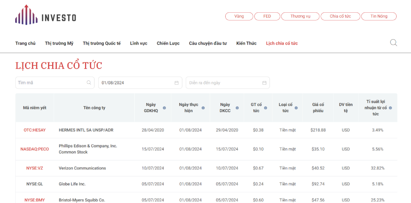Open calendar icon for Diễn ra đến ngày

click(264, 83)
